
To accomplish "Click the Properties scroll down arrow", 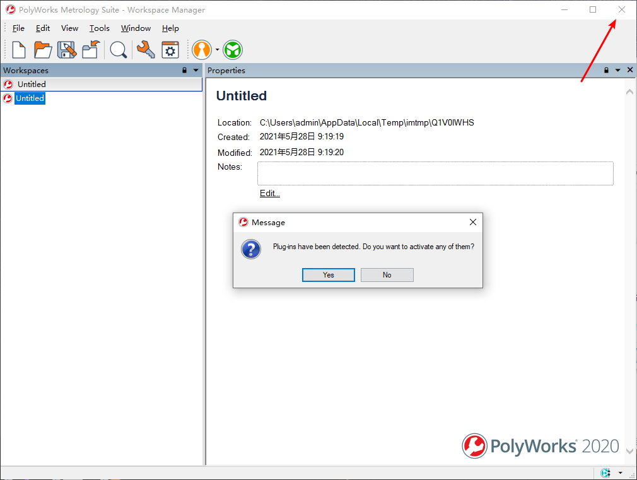I will pos(629,451).
